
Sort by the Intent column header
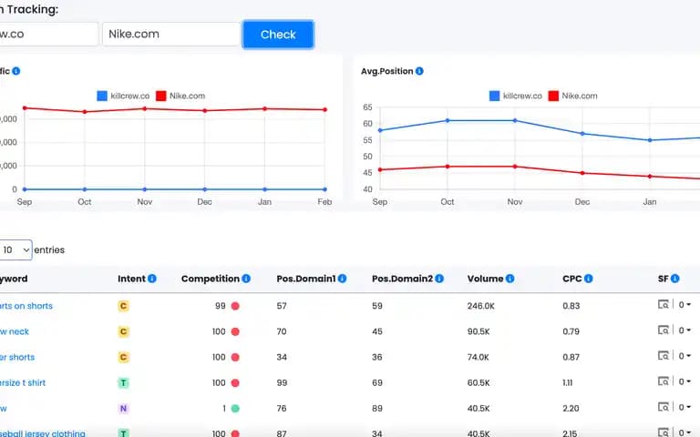tap(131, 279)
